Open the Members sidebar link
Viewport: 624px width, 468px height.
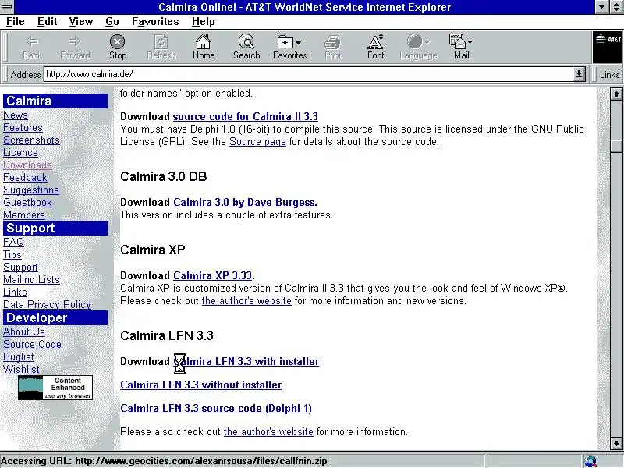pyautogui.click(x=24, y=215)
